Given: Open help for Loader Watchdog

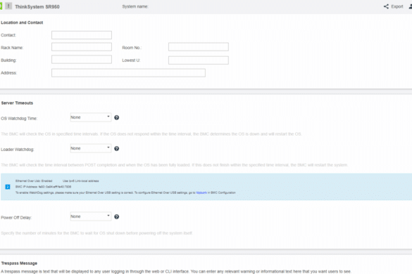Looking at the screenshot, I should 117,149.
